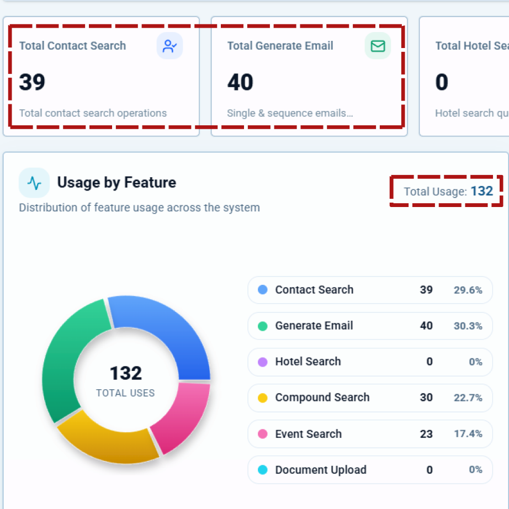This screenshot has width=509, height=509.
Task: Click the Generate Email envelope icon
Action: tap(378, 46)
